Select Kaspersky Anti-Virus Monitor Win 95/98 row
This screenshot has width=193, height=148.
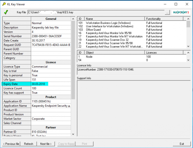132,33
